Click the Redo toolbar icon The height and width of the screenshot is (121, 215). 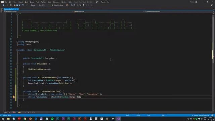point(27,5)
